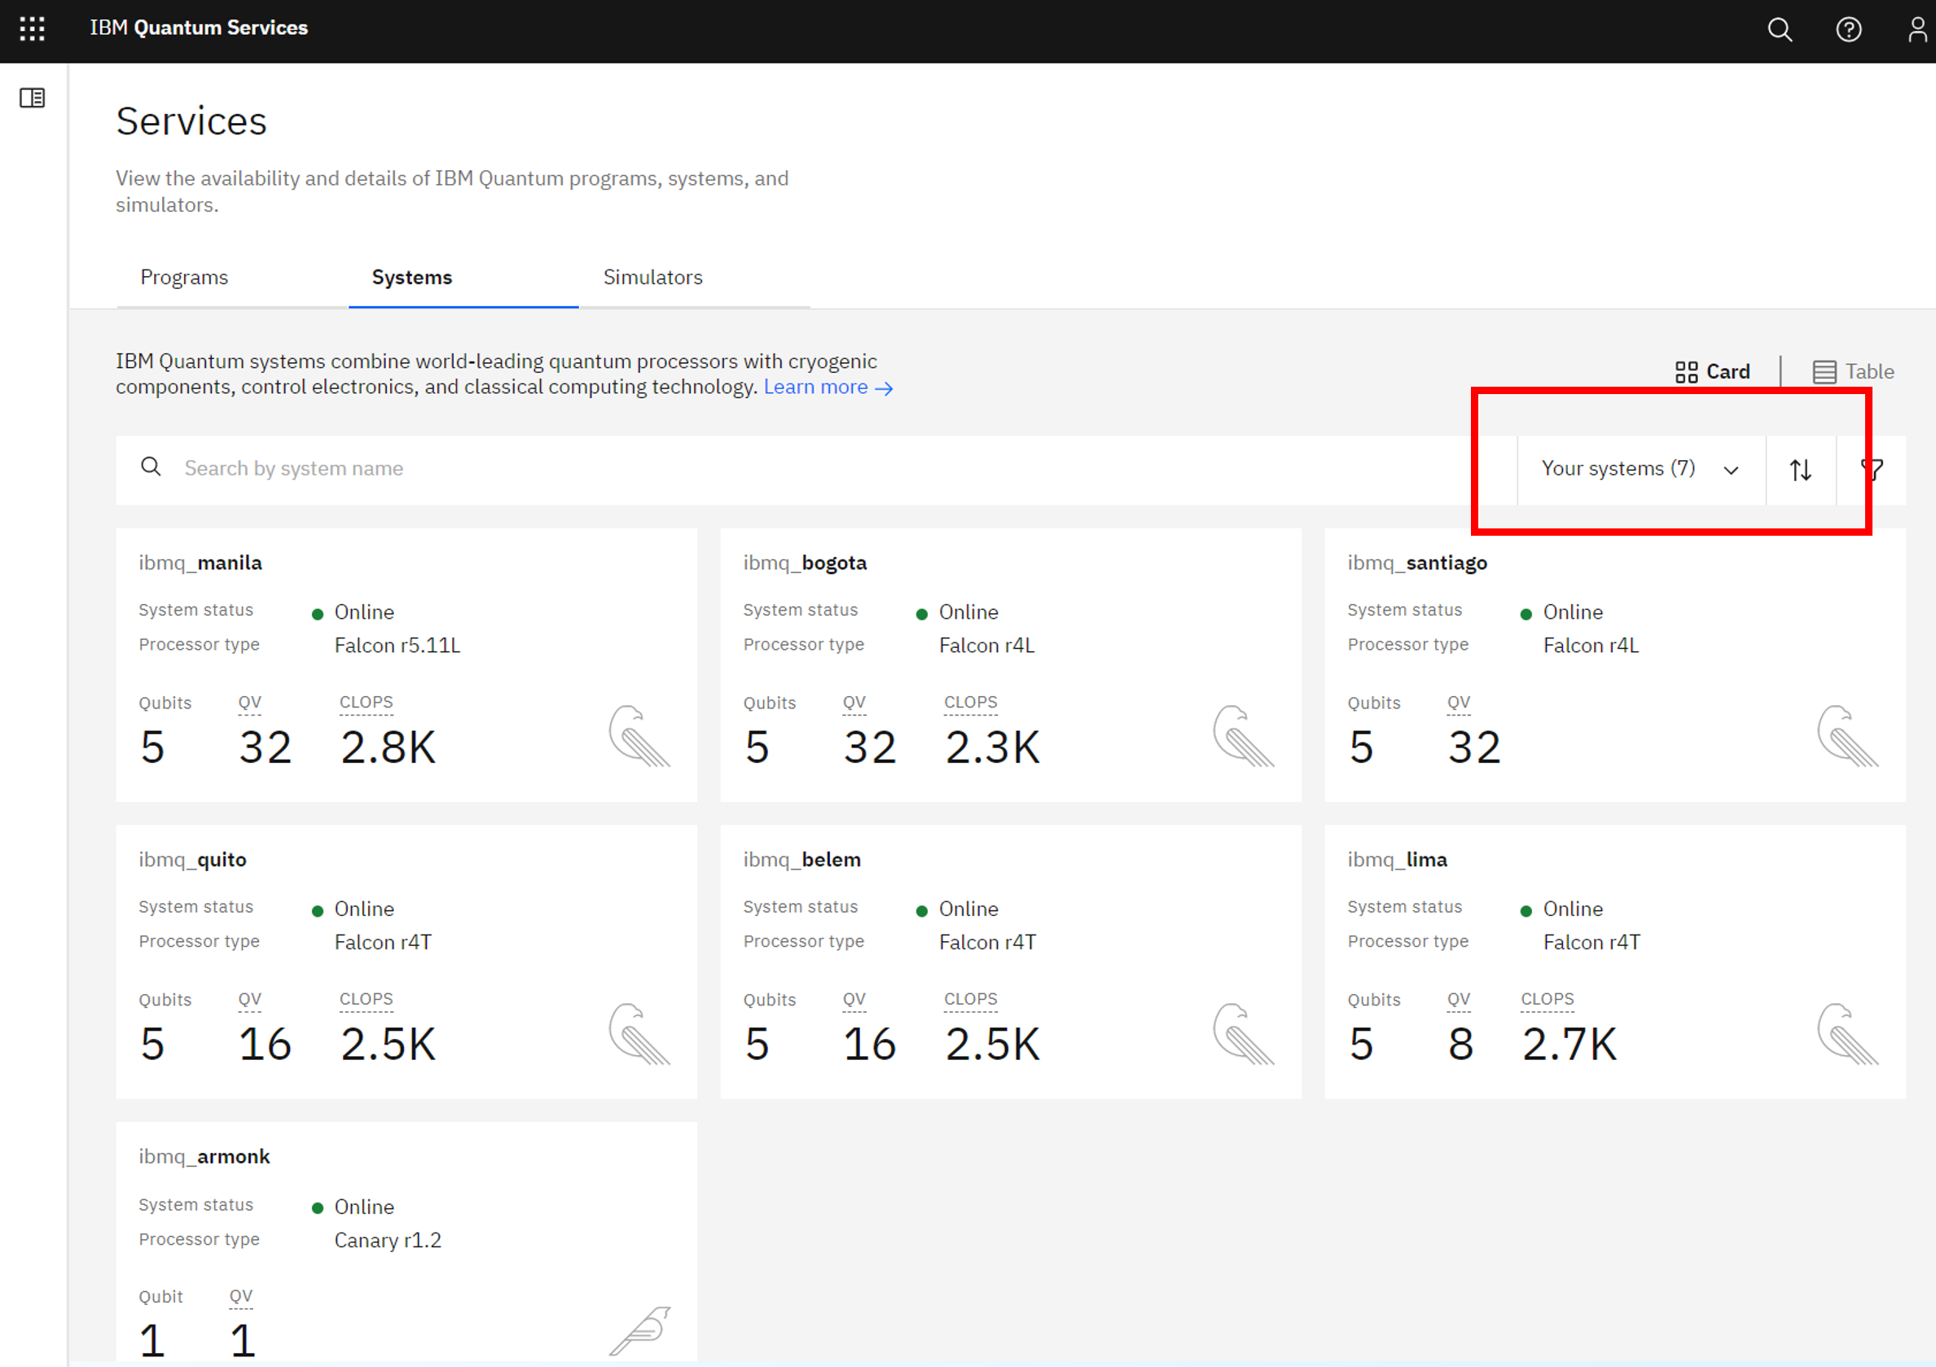Click the Falcon bird icon on ibmq_bogota
1936x1367 pixels.
pyautogui.click(x=1243, y=736)
